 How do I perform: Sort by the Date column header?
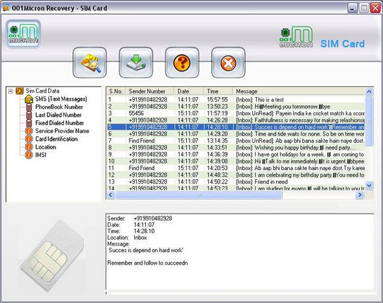coord(189,91)
